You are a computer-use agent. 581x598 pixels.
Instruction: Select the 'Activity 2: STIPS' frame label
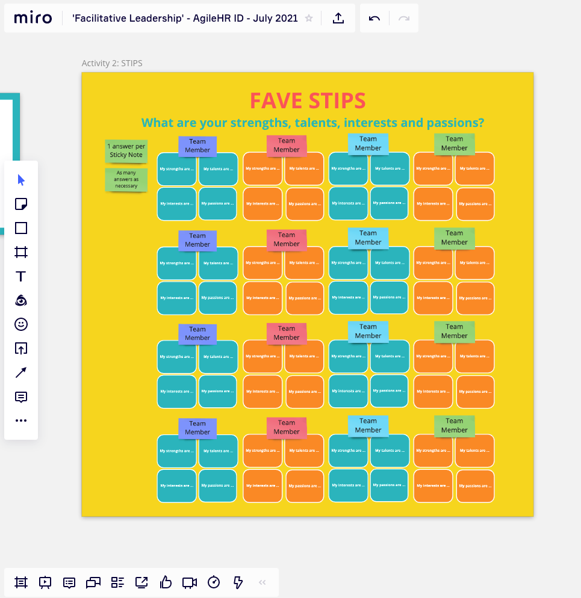click(x=112, y=63)
